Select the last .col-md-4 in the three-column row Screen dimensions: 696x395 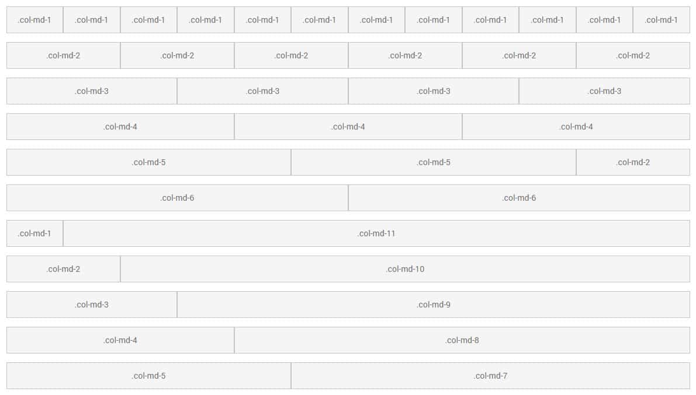pos(576,127)
